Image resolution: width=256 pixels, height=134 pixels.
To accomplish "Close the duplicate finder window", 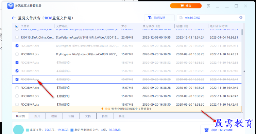I will (x=245, y=6).
